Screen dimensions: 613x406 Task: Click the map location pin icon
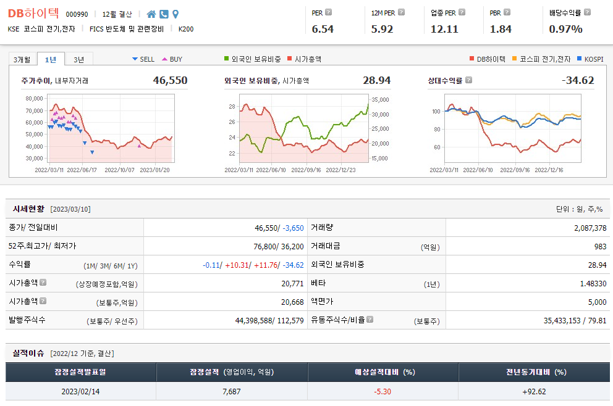(x=175, y=14)
